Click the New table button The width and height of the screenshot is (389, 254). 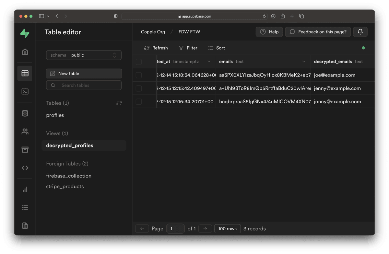84,74
